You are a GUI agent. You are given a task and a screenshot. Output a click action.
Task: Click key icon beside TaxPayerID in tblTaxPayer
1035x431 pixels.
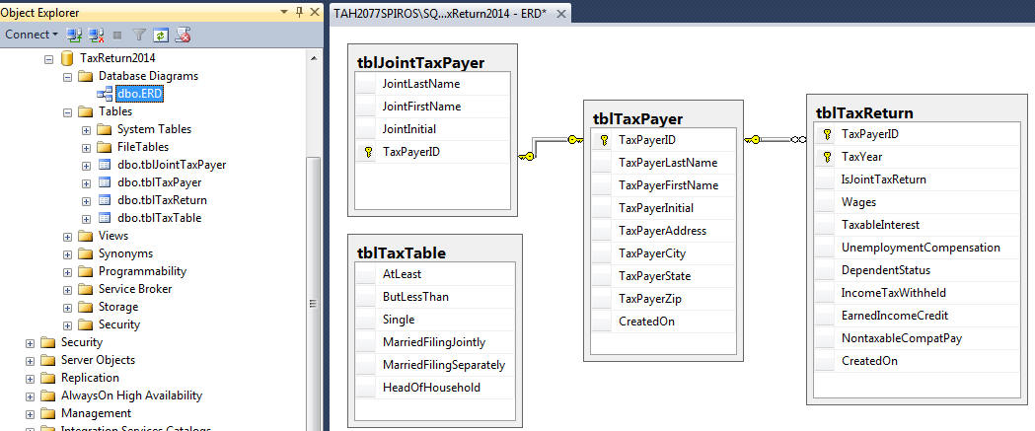click(x=604, y=140)
